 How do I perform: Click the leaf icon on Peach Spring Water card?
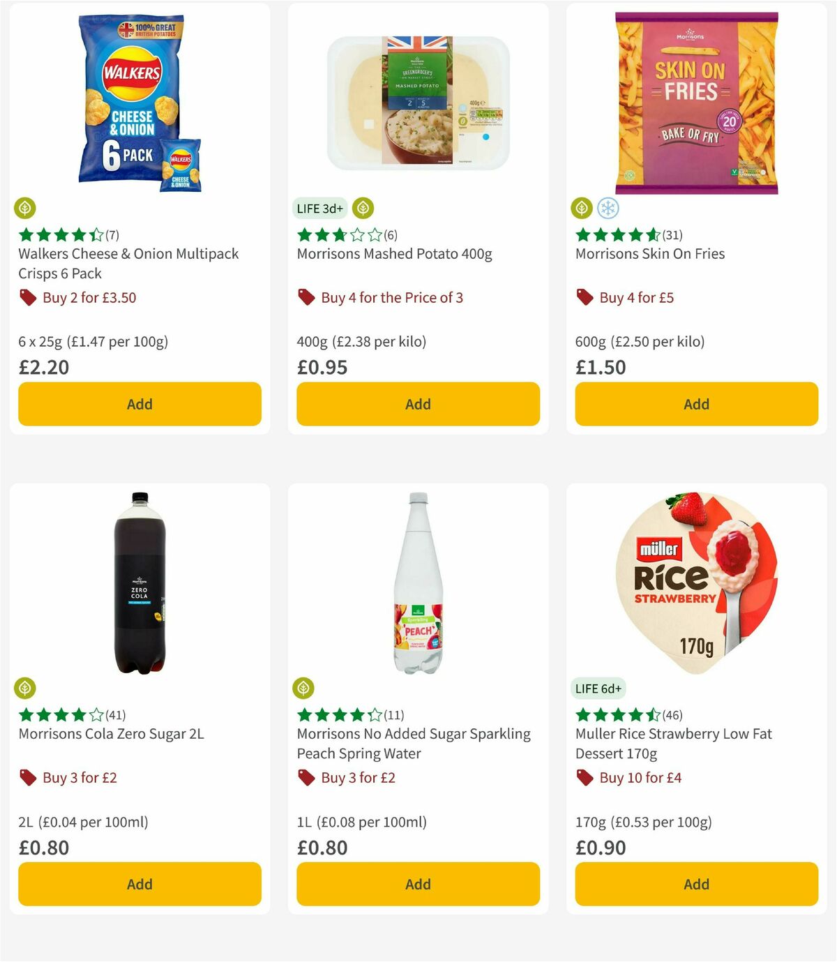pyautogui.click(x=304, y=688)
